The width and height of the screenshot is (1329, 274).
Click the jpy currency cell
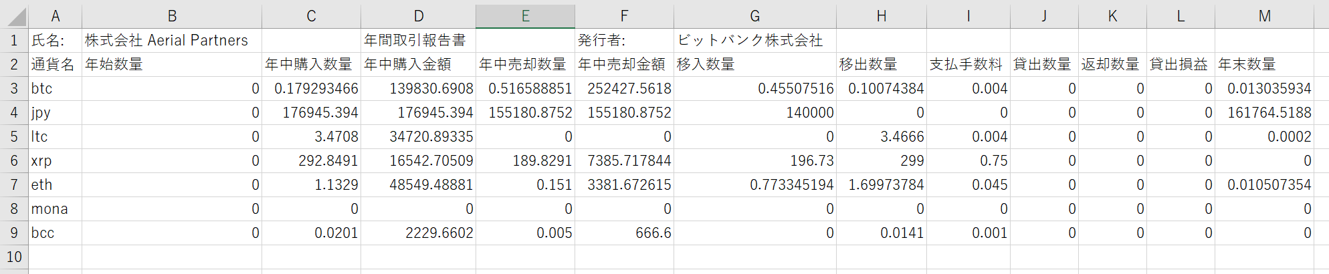tap(56, 113)
